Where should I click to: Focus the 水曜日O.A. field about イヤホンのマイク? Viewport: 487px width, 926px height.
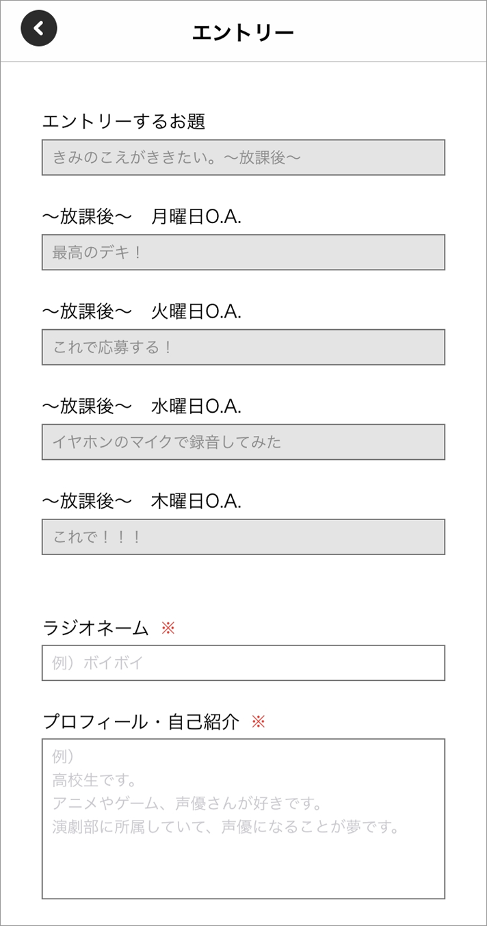tap(243, 442)
